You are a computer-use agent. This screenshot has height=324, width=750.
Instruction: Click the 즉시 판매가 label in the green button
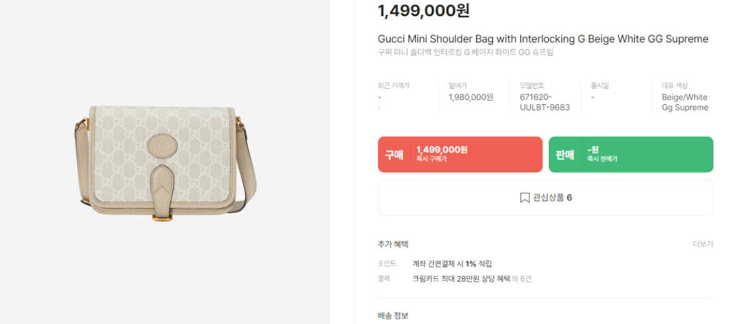pos(602,159)
